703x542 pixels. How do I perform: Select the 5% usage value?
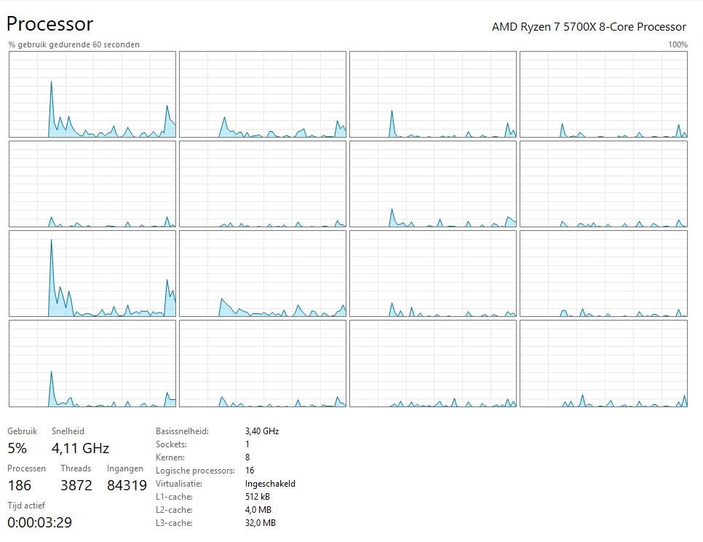coord(17,448)
